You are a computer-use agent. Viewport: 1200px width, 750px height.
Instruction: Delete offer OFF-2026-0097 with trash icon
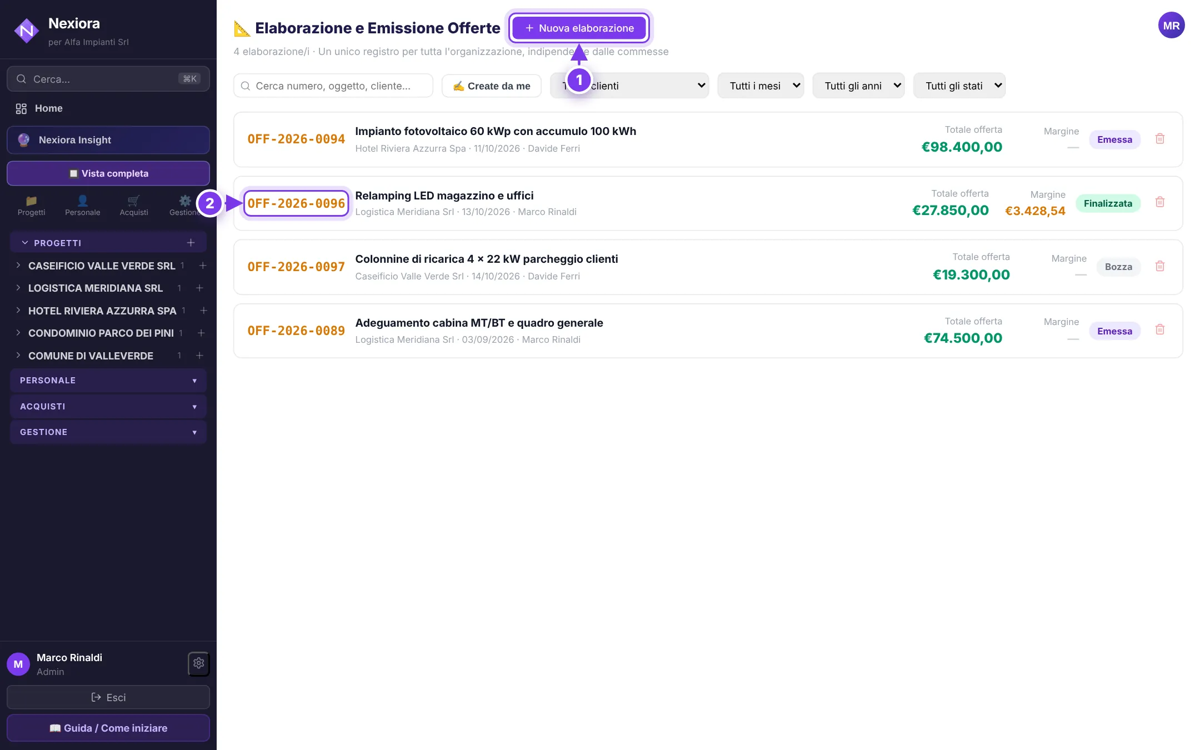[1160, 266]
